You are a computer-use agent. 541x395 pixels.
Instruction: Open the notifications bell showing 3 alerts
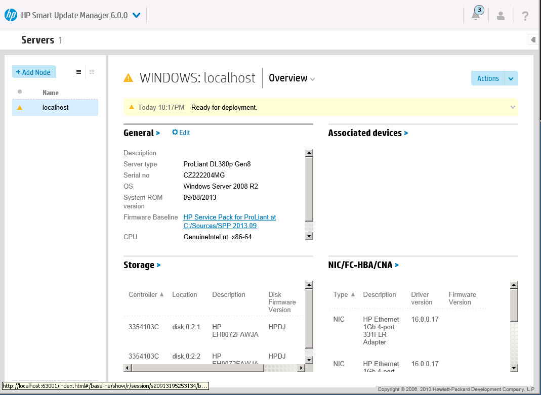[476, 15]
